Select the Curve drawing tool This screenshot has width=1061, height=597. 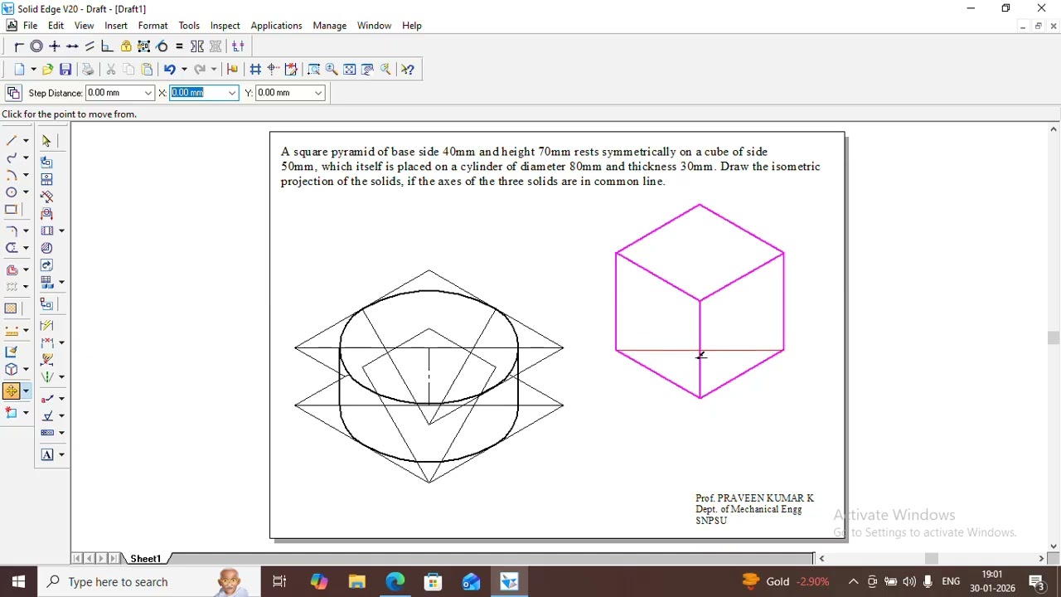point(12,158)
